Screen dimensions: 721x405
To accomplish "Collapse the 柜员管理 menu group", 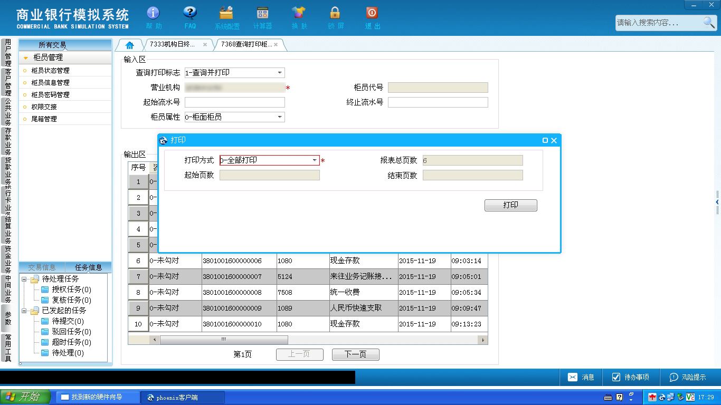I will pyautogui.click(x=65, y=57).
